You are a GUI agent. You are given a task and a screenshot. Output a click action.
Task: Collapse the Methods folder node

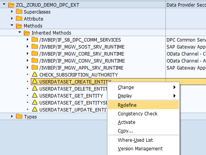click(x=12, y=25)
